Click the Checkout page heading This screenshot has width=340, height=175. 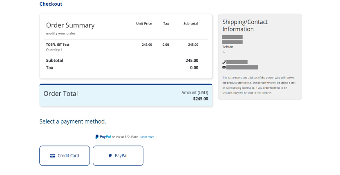51,4
